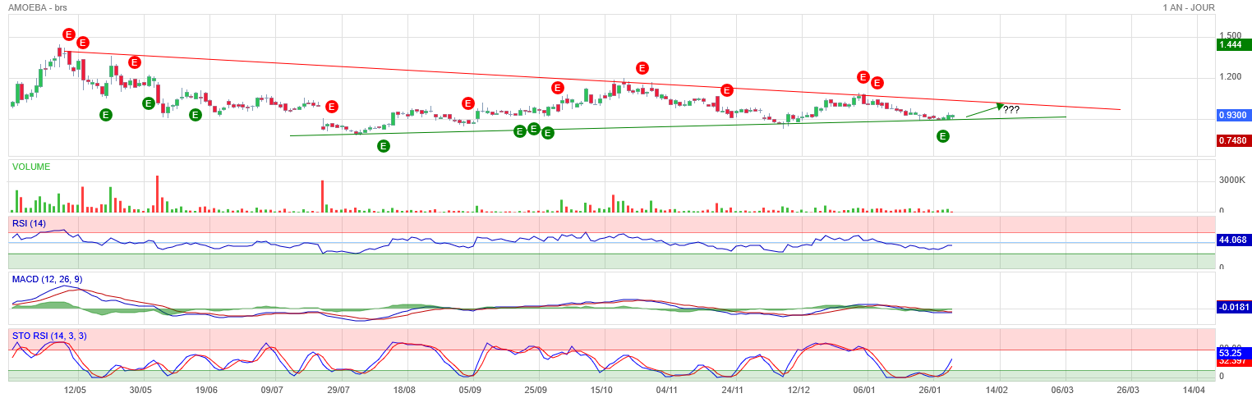Image resolution: width=1252 pixels, height=398 pixels.
Task: Select the green E marker above 19/06
Action: click(196, 115)
